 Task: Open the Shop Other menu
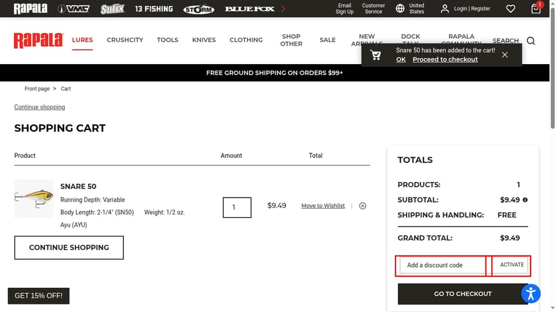pyautogui.click(x=291, y=40)
